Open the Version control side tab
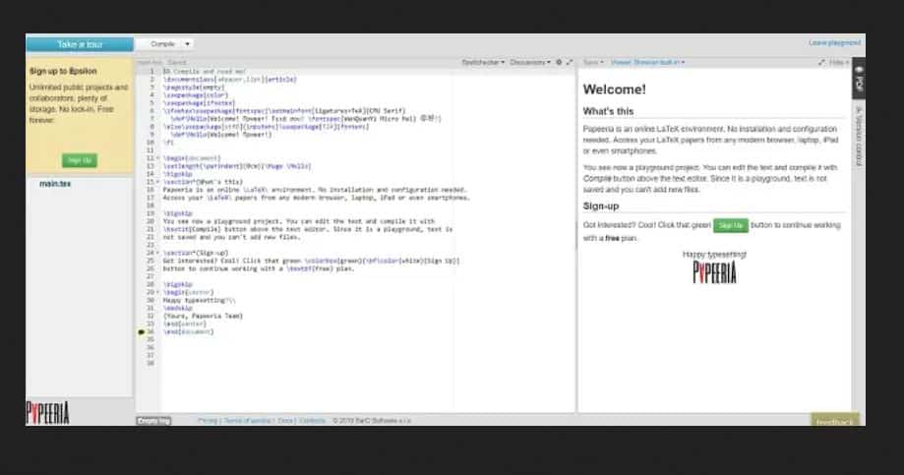Screen dimensions: 904x475 click(x=859, y=138)
